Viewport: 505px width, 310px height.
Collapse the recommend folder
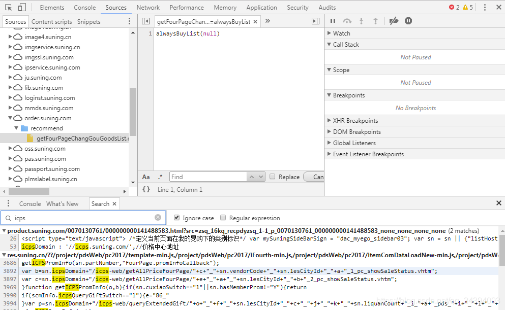pos(16,128)
